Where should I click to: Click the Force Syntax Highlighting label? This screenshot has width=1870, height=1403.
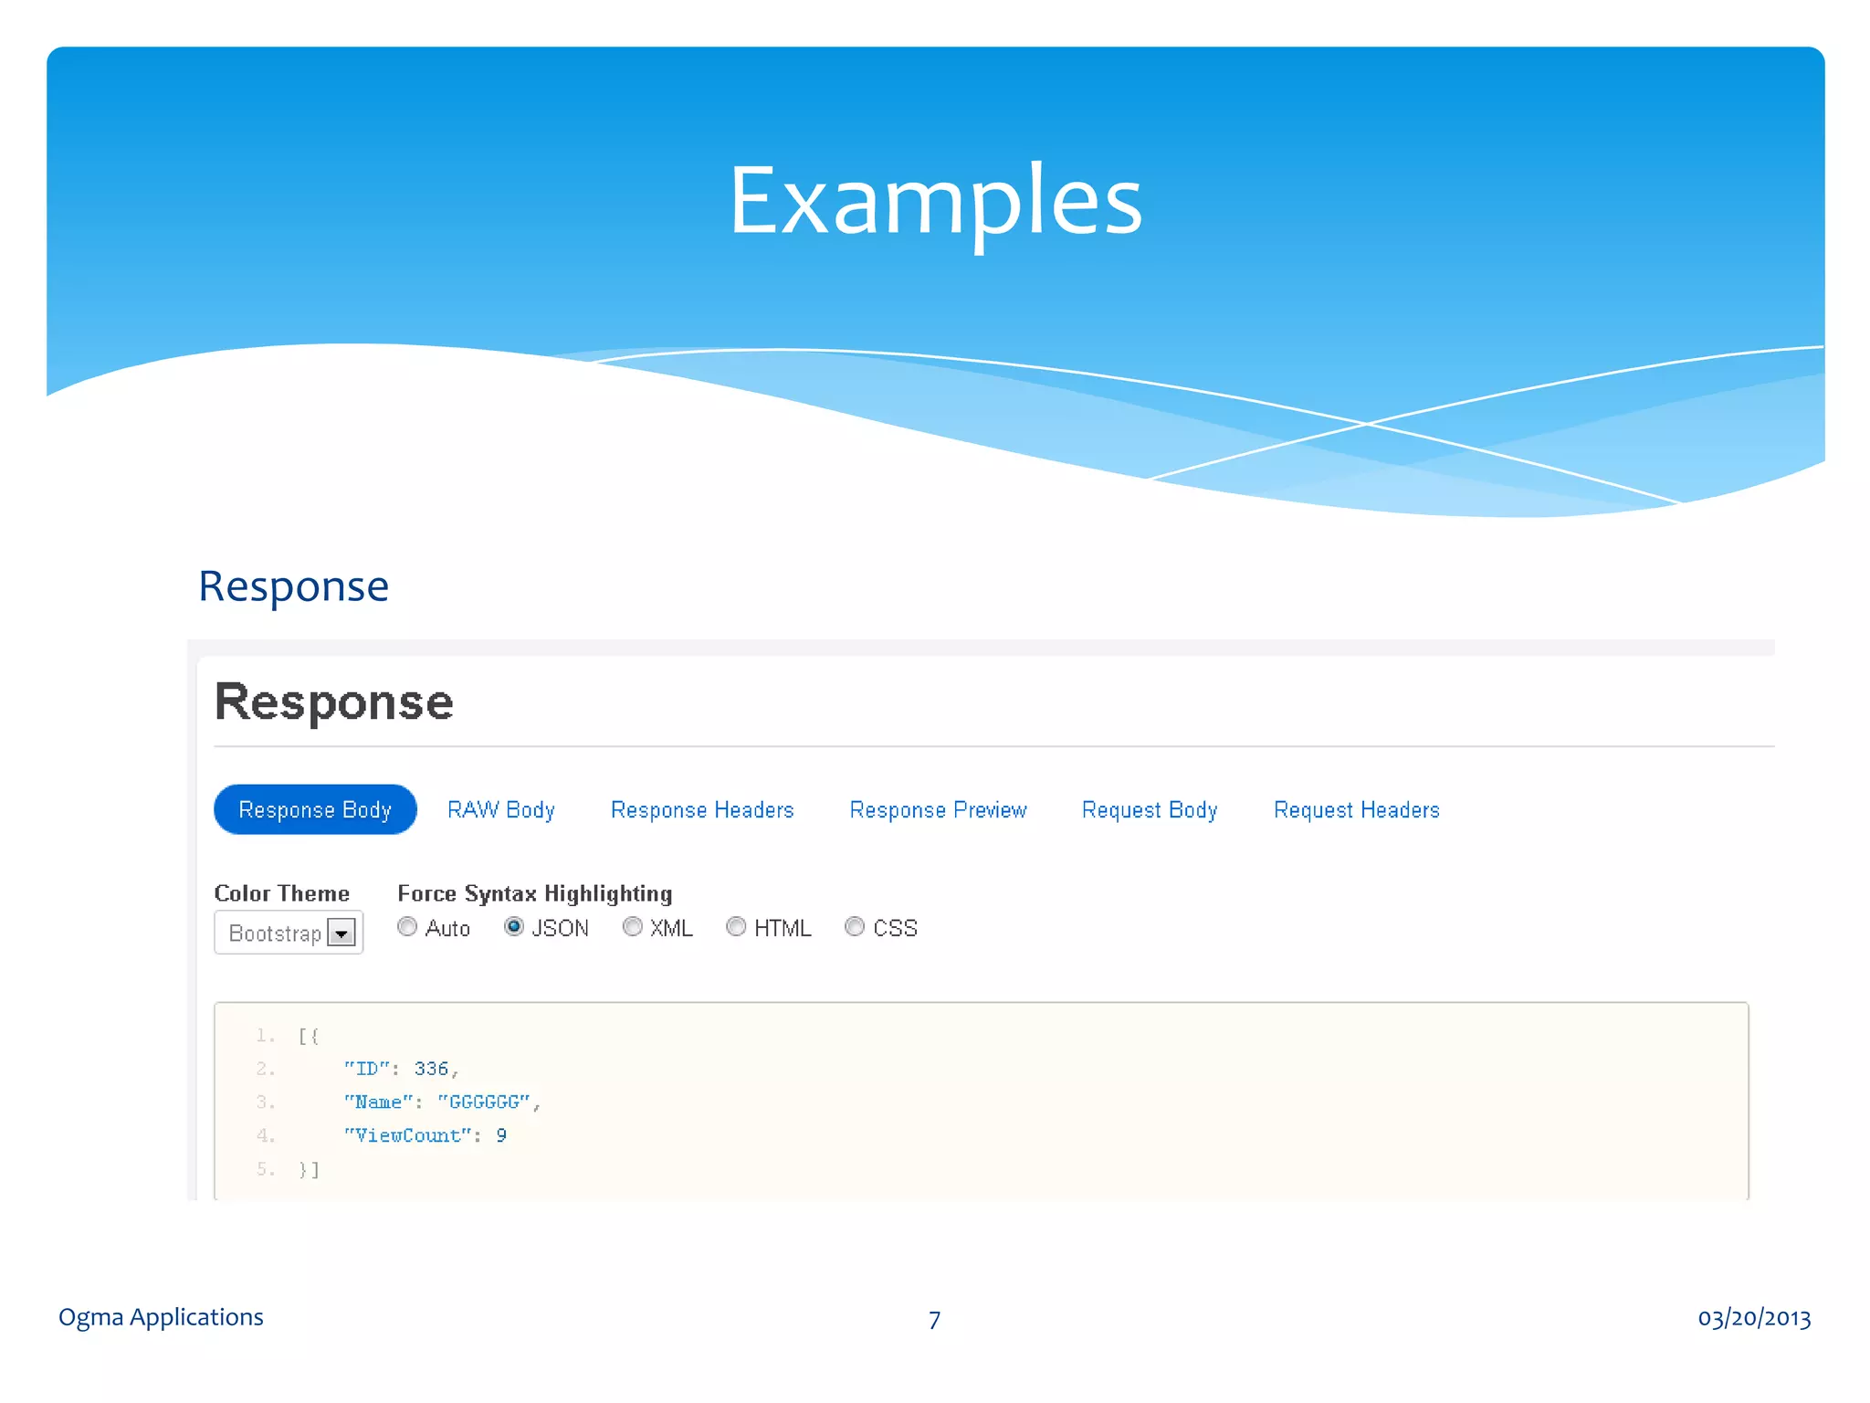[535, 893]
